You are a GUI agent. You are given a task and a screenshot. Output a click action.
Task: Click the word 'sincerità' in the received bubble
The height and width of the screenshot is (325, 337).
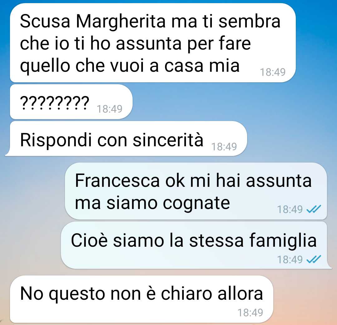(168, 140)
